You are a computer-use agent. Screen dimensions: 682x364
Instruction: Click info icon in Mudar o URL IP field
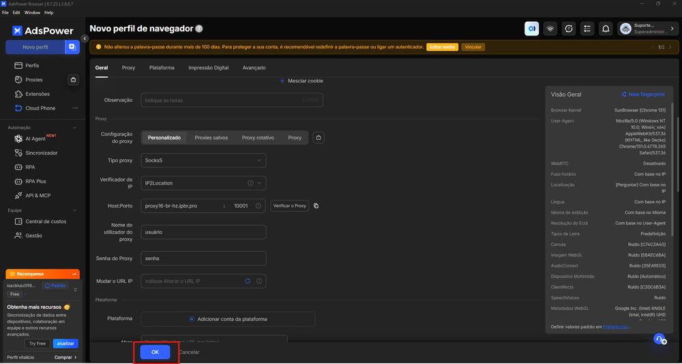[x=258, y=281]
